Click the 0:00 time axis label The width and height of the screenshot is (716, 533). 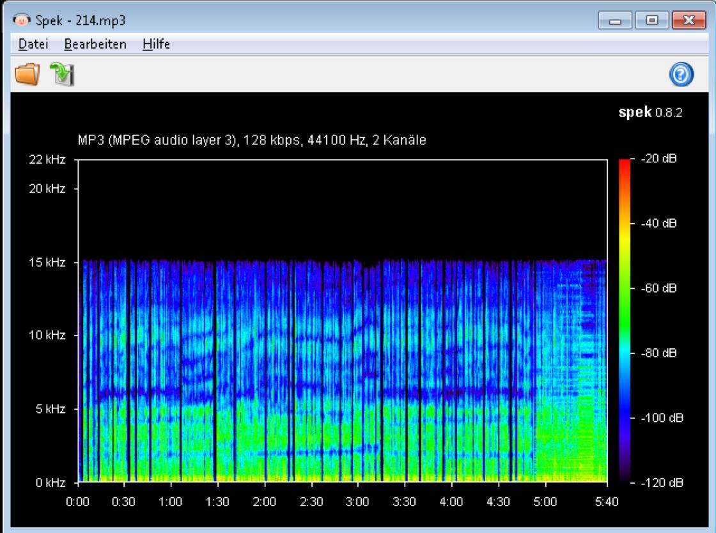click(x=78, y=502)
